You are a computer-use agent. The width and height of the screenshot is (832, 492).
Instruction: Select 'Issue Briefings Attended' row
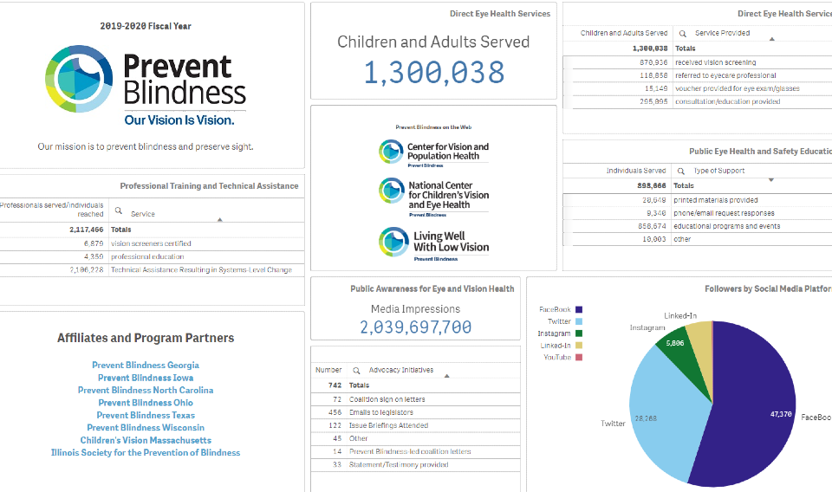tap(415, 425)
